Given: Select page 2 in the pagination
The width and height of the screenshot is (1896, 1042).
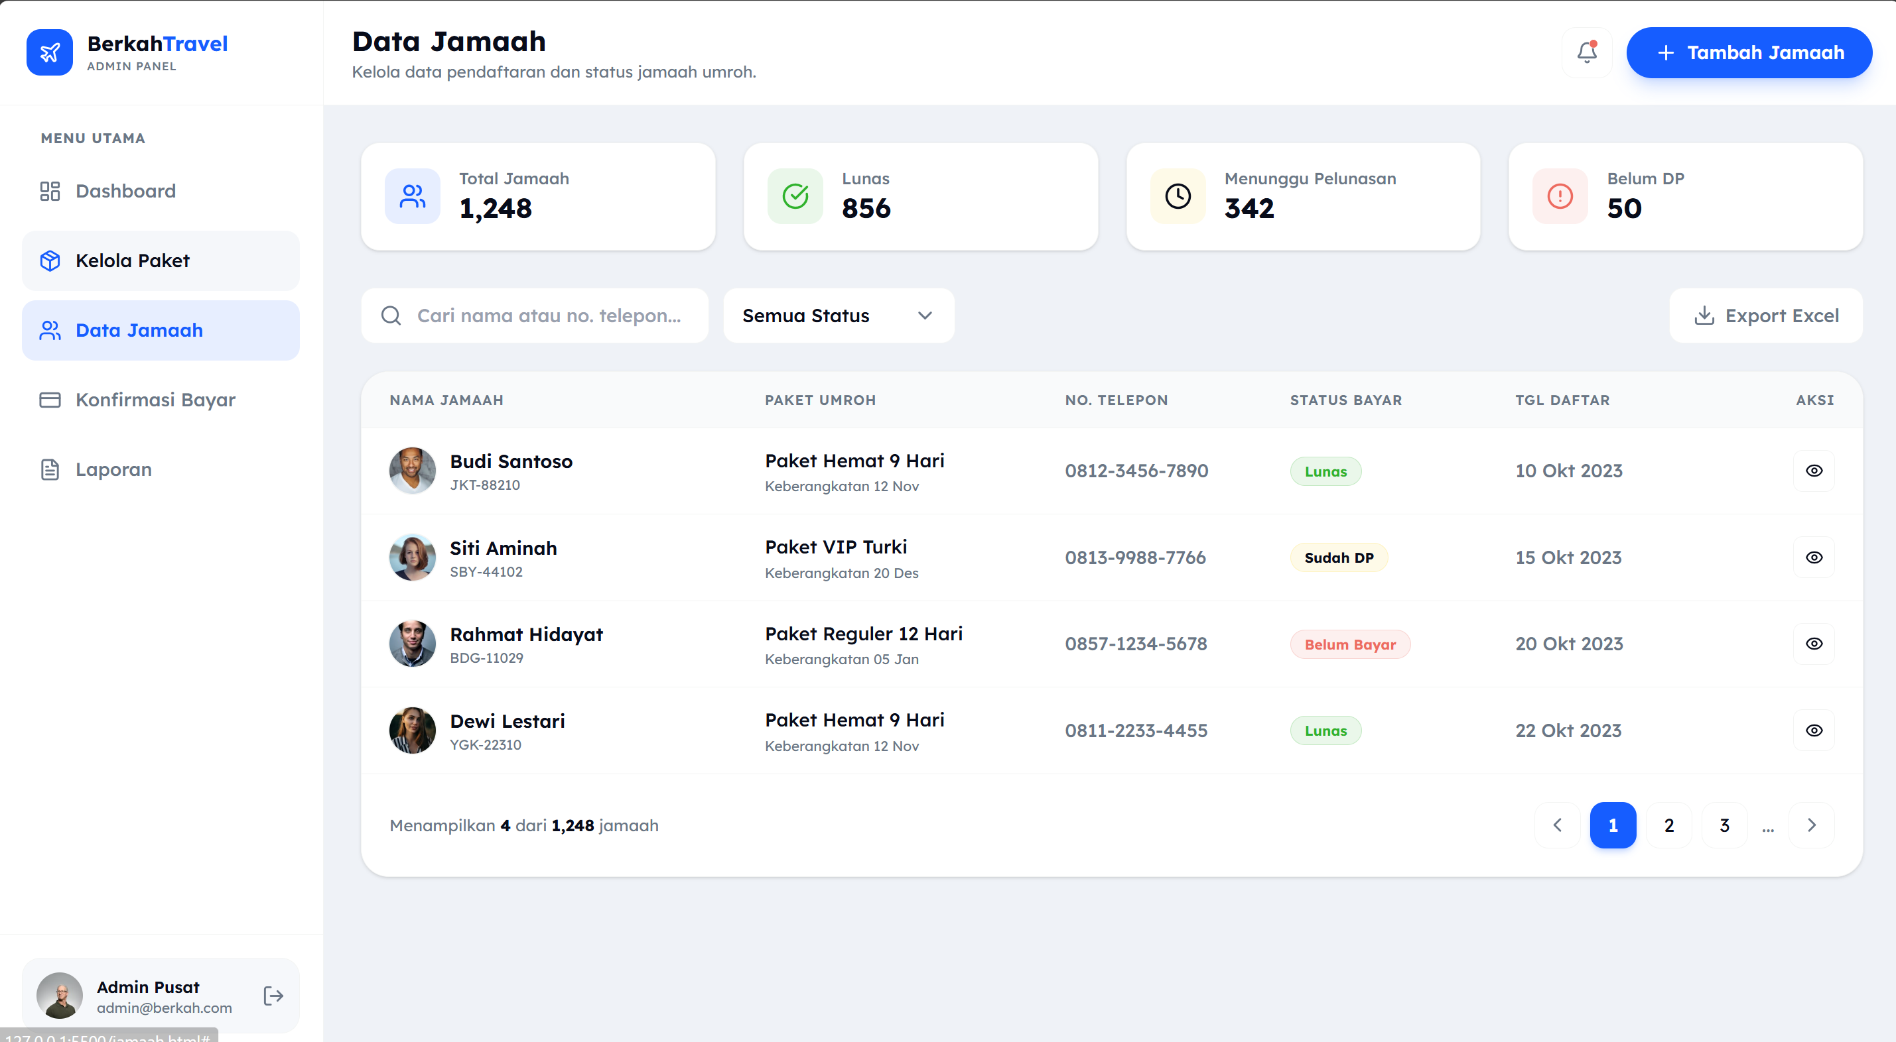Looking at the screenshot, I should pyautogui.click(x=1668, y=825).
